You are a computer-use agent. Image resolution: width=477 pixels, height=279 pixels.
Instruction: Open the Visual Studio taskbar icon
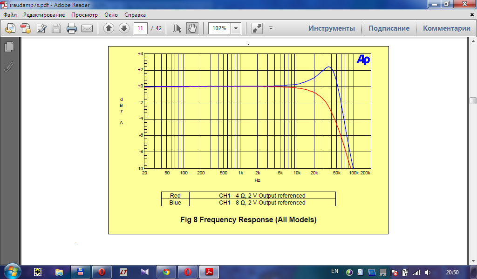144,272
